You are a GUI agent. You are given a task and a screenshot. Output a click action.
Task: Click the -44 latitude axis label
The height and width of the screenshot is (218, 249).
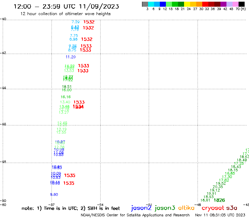(3, 88)
